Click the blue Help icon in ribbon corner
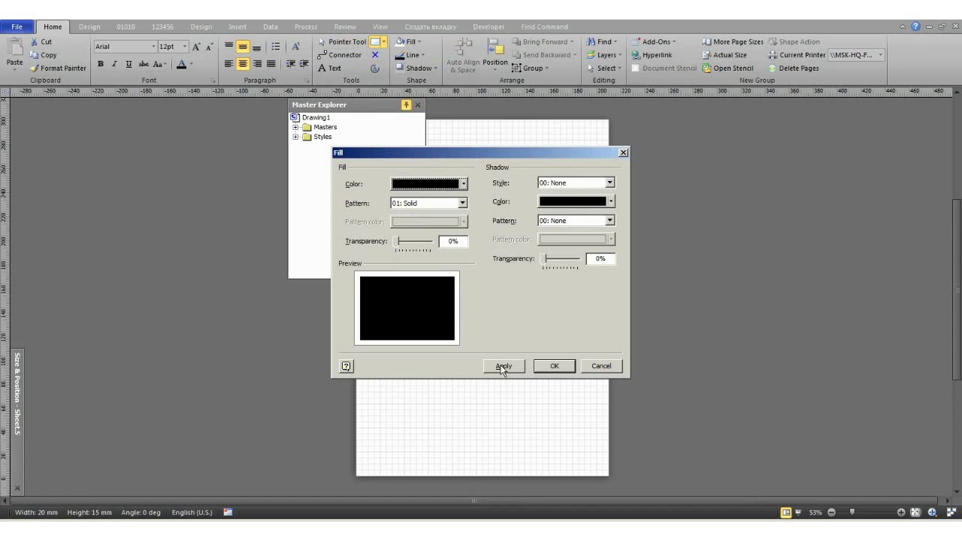 [x=915, y=26]
